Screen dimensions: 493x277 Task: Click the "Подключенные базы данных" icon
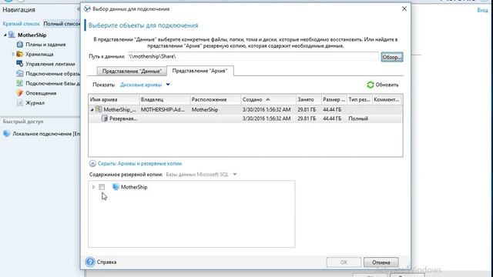(20, 83)
